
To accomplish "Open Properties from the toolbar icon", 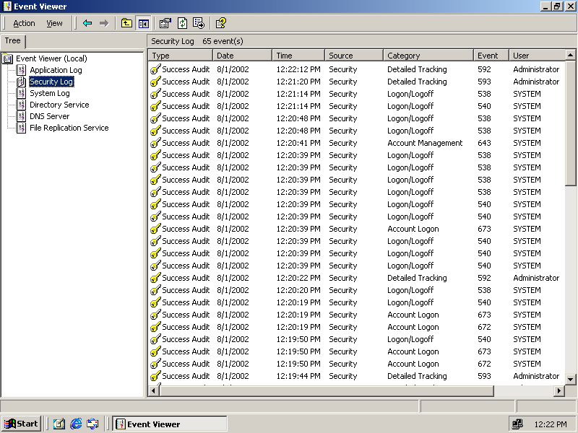I will click(x=165, y=23).
